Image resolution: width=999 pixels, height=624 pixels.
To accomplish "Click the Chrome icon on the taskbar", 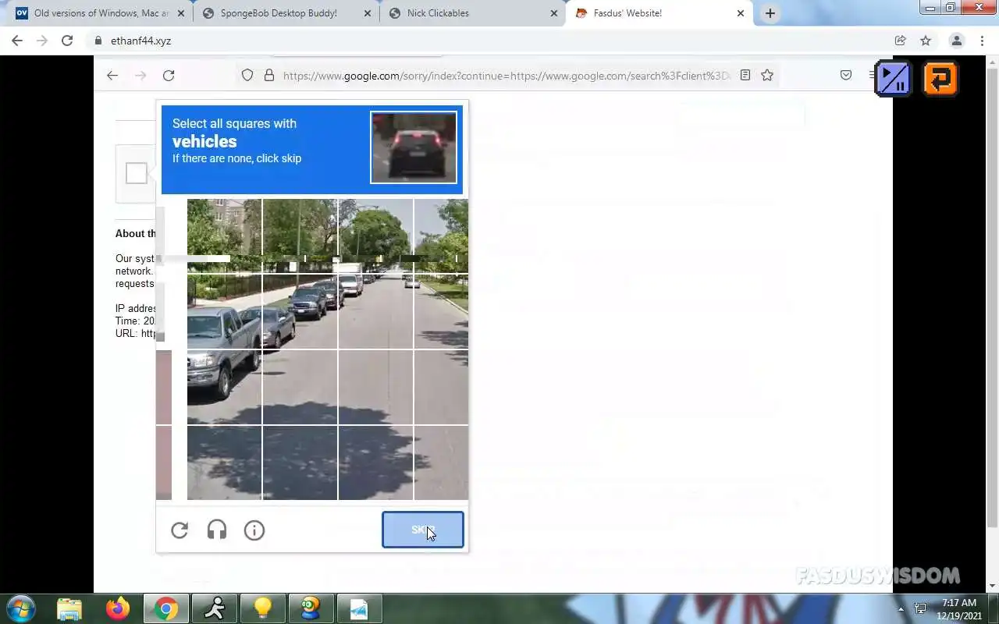I will [165, 608].
